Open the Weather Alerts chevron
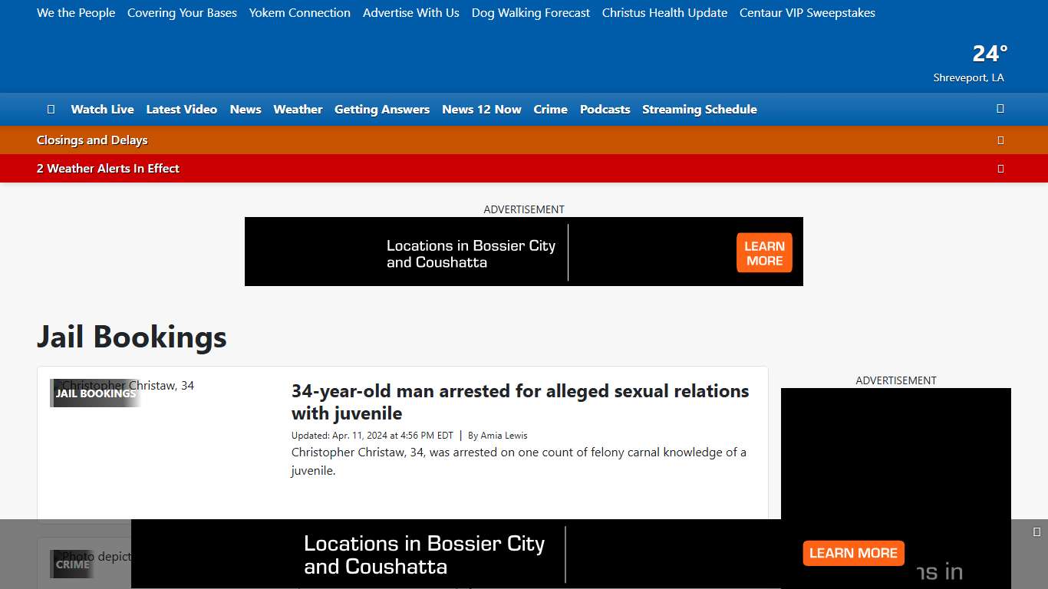The width and height of the screenshot is (1048, 589). click(x=1000, y=168)
